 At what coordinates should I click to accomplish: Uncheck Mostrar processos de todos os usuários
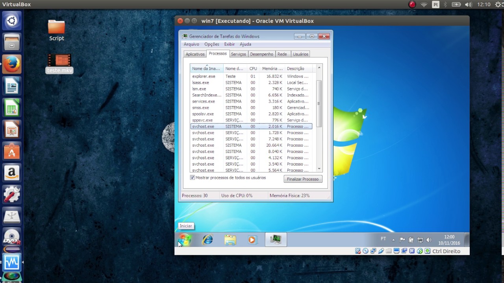(x=193, y=178)
